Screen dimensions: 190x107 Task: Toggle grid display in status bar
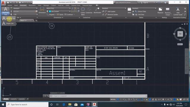click(118, 99)
